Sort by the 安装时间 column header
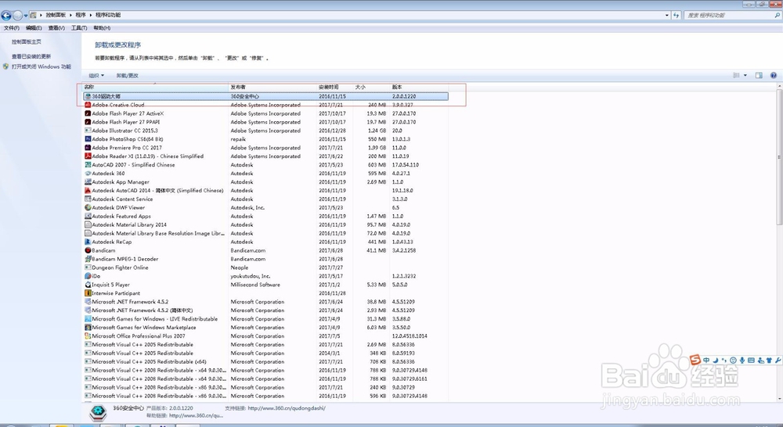This screenshot has height=427, width=783. click(335, 87)
